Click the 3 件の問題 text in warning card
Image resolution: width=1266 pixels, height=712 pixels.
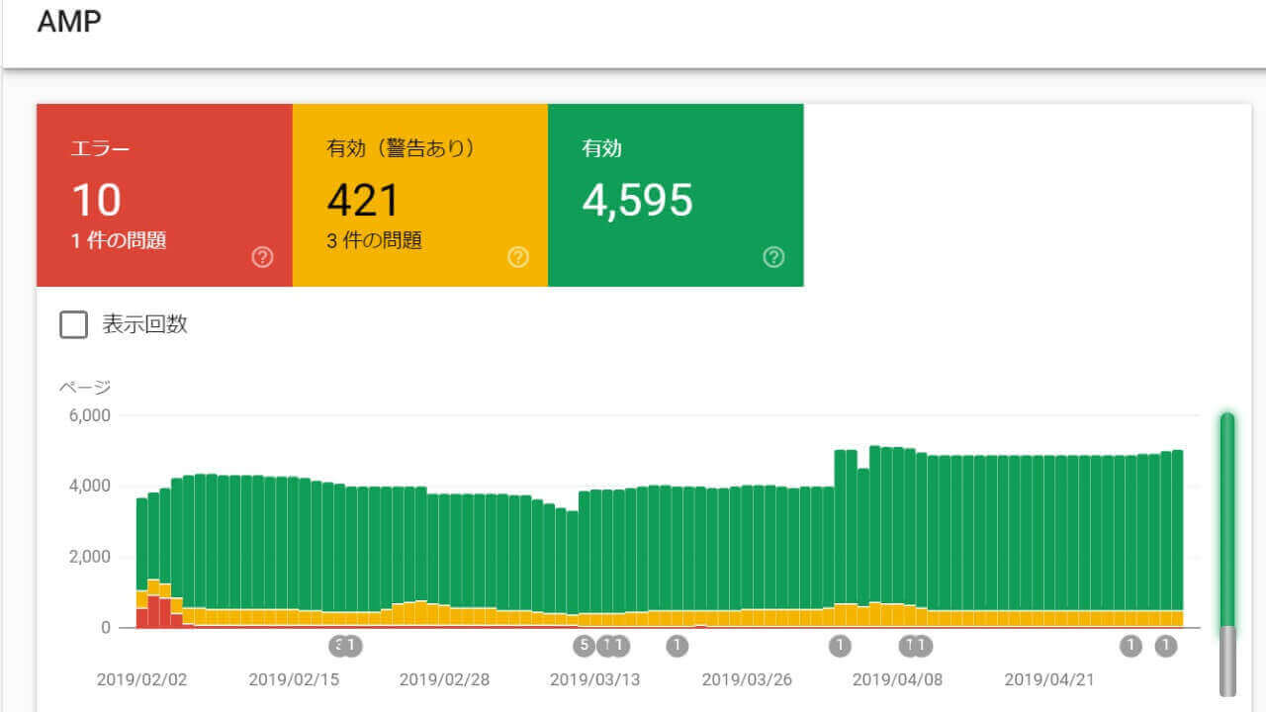pyautogui.click(x=375, y=240)
